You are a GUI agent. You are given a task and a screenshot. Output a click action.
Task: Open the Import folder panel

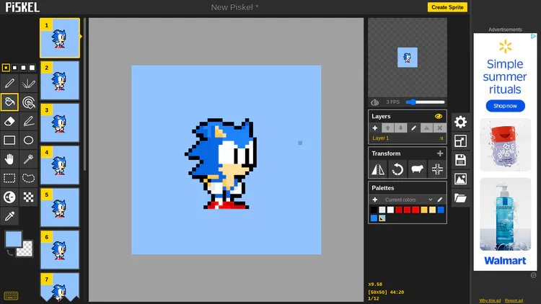[460, 198]
